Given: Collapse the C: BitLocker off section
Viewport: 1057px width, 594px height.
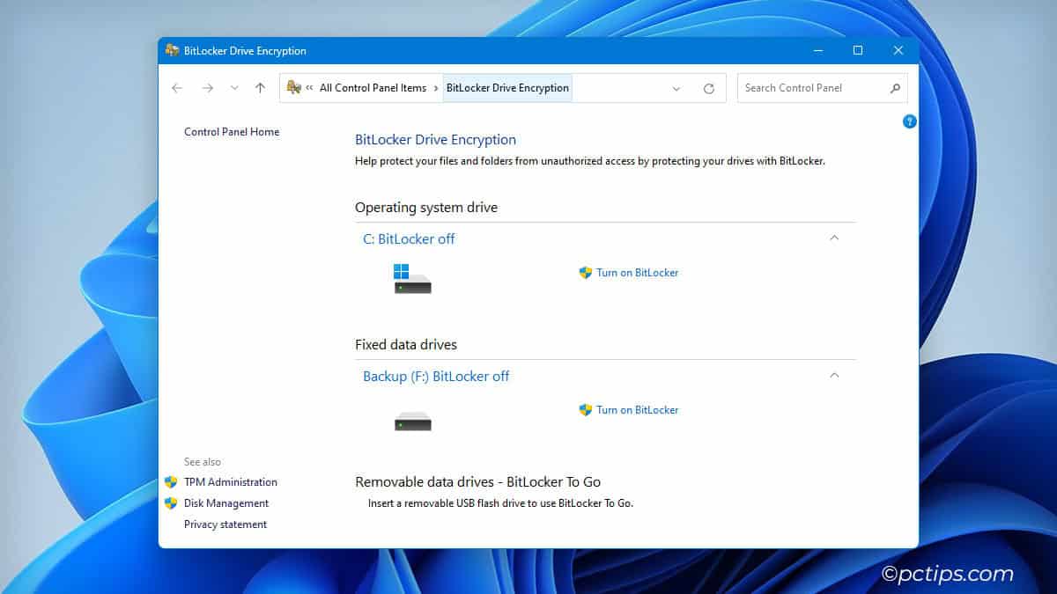Looking at the screenshot, I should click(x=834, y=238).
